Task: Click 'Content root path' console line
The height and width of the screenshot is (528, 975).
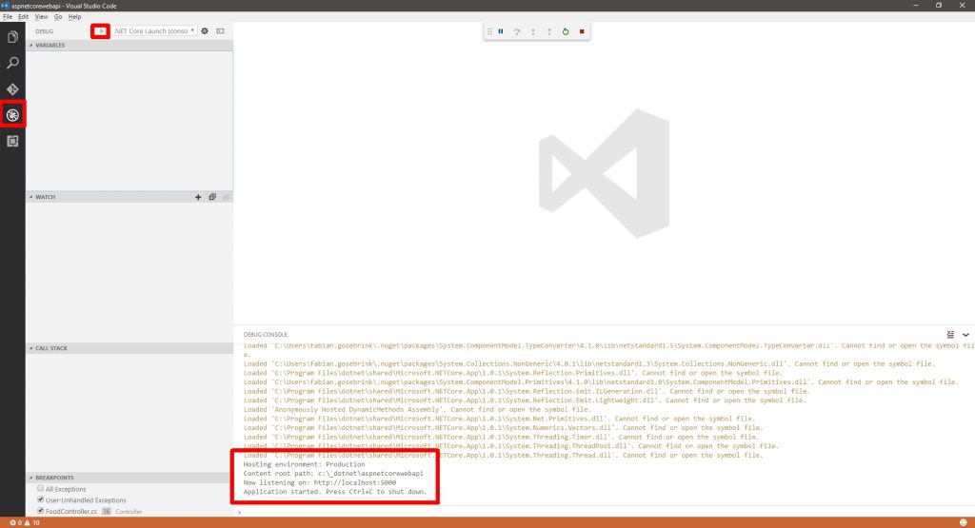Action: pos(333,474)
